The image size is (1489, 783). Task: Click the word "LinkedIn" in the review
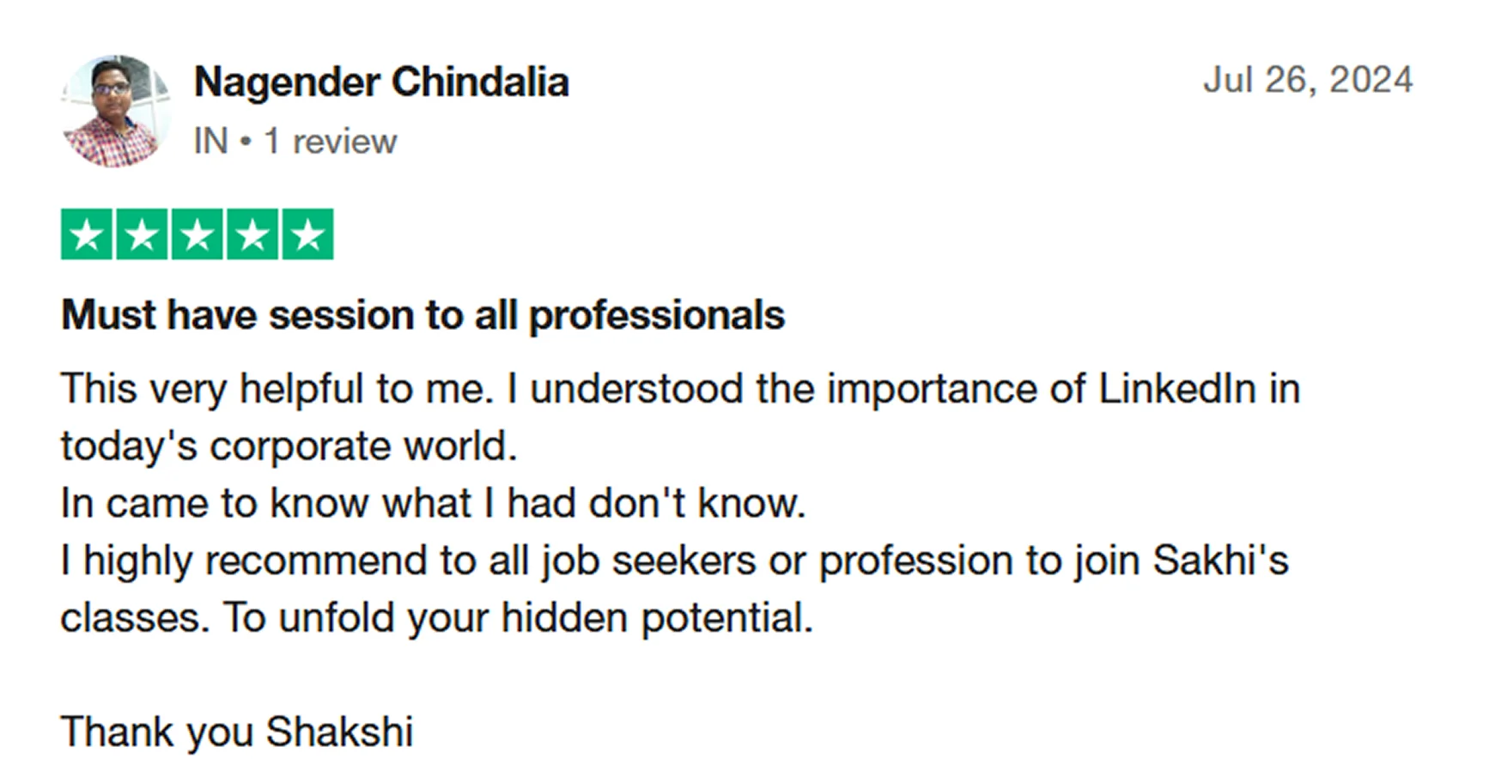click(1177, 389)
